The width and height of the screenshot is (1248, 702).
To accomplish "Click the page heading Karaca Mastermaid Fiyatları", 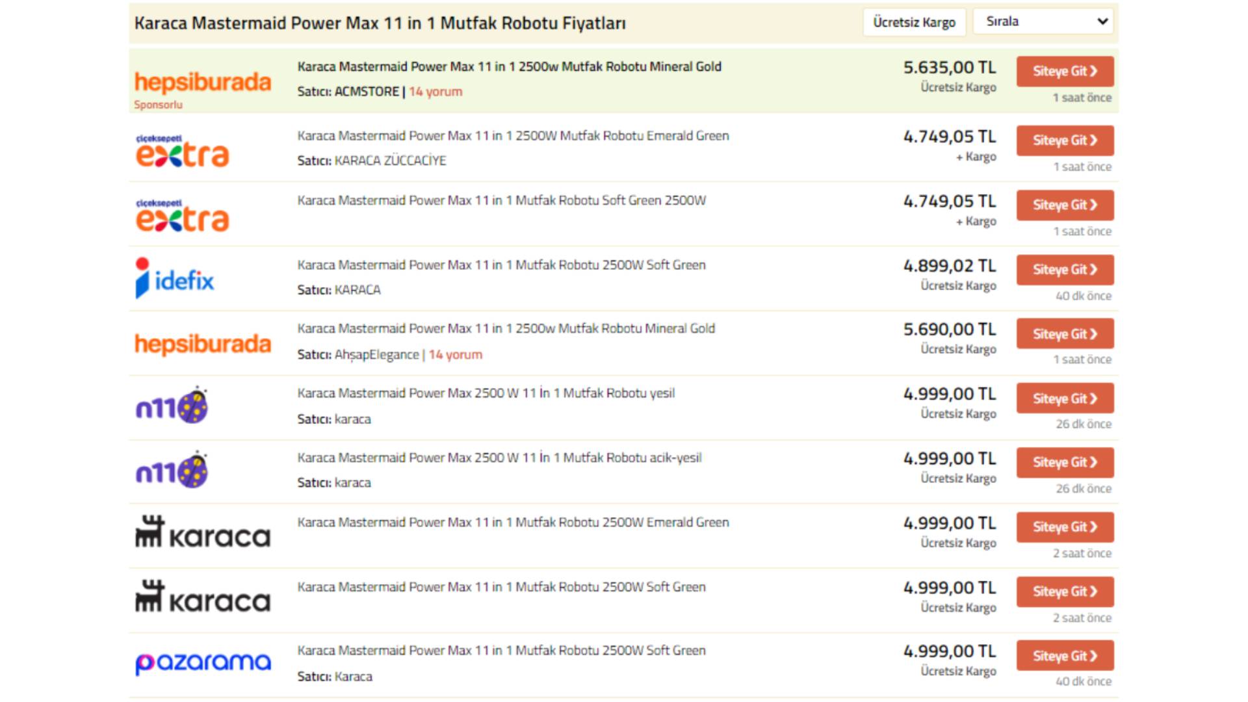I will click(380, 23).
